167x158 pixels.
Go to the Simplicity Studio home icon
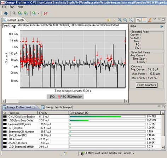[x=6, y=13]
